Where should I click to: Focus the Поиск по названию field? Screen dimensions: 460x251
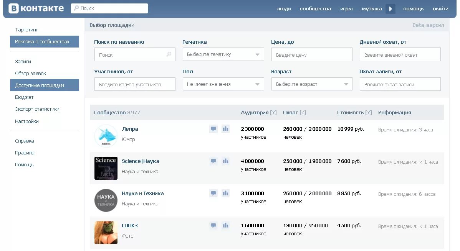135,54
